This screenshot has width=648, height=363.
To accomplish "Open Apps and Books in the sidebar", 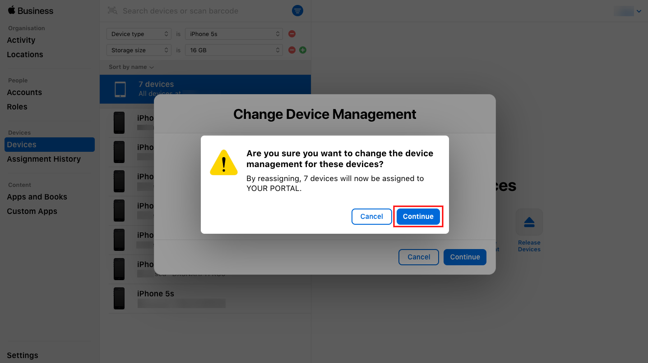I will pos(37,197).
